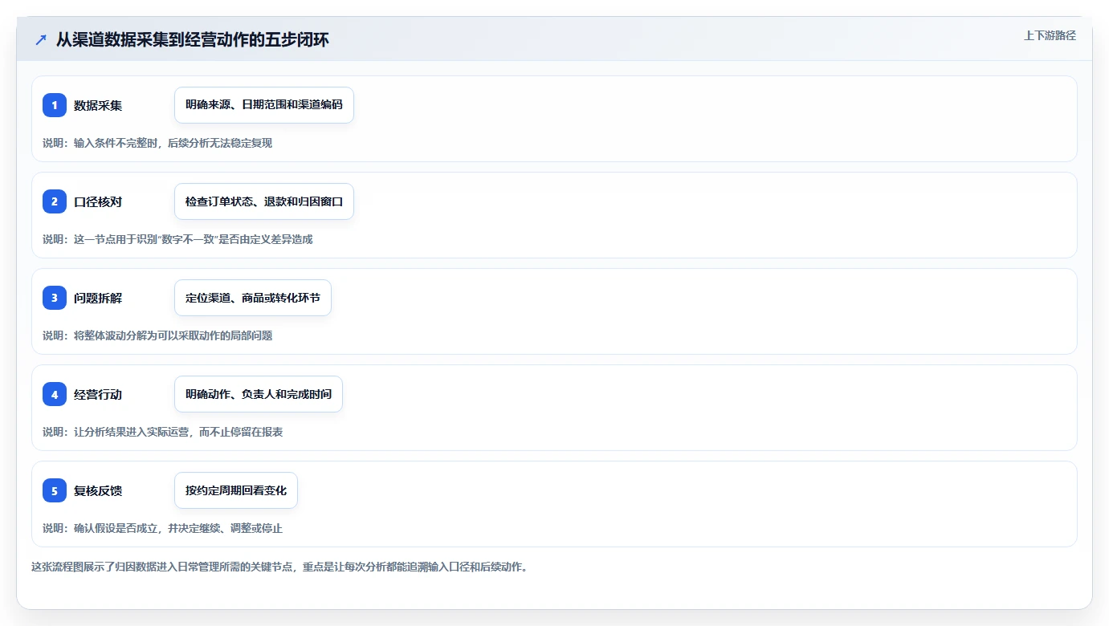Click the 定位渠道、商品或转化环节 box

[x=253, y=298]
